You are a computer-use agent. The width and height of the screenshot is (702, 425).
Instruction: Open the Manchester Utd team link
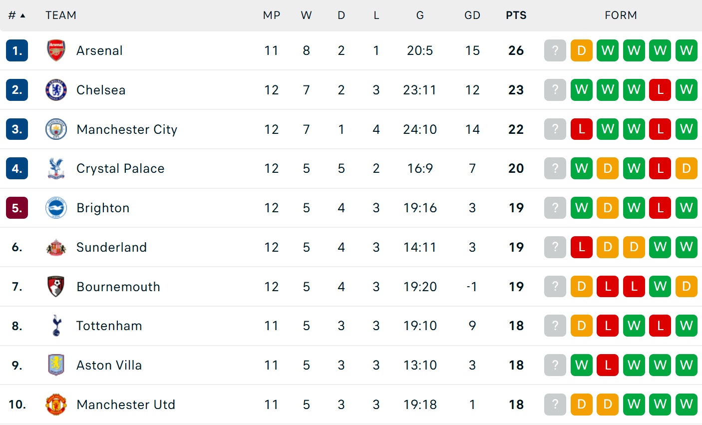coord(126,405)
